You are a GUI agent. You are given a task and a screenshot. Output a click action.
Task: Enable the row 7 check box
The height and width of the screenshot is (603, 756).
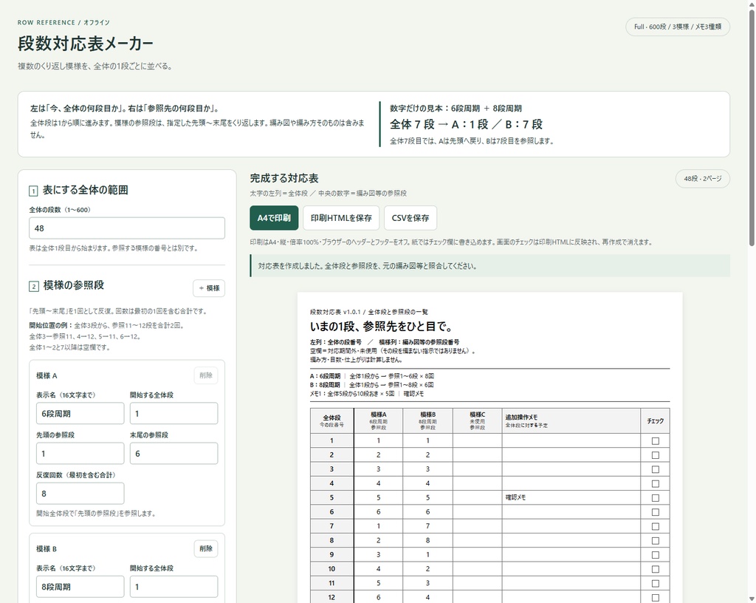[656, 526]
